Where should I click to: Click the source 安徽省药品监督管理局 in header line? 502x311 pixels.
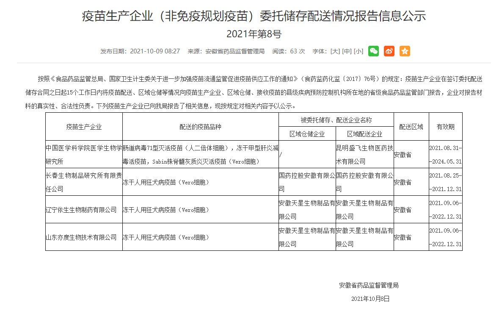(235, 51)
